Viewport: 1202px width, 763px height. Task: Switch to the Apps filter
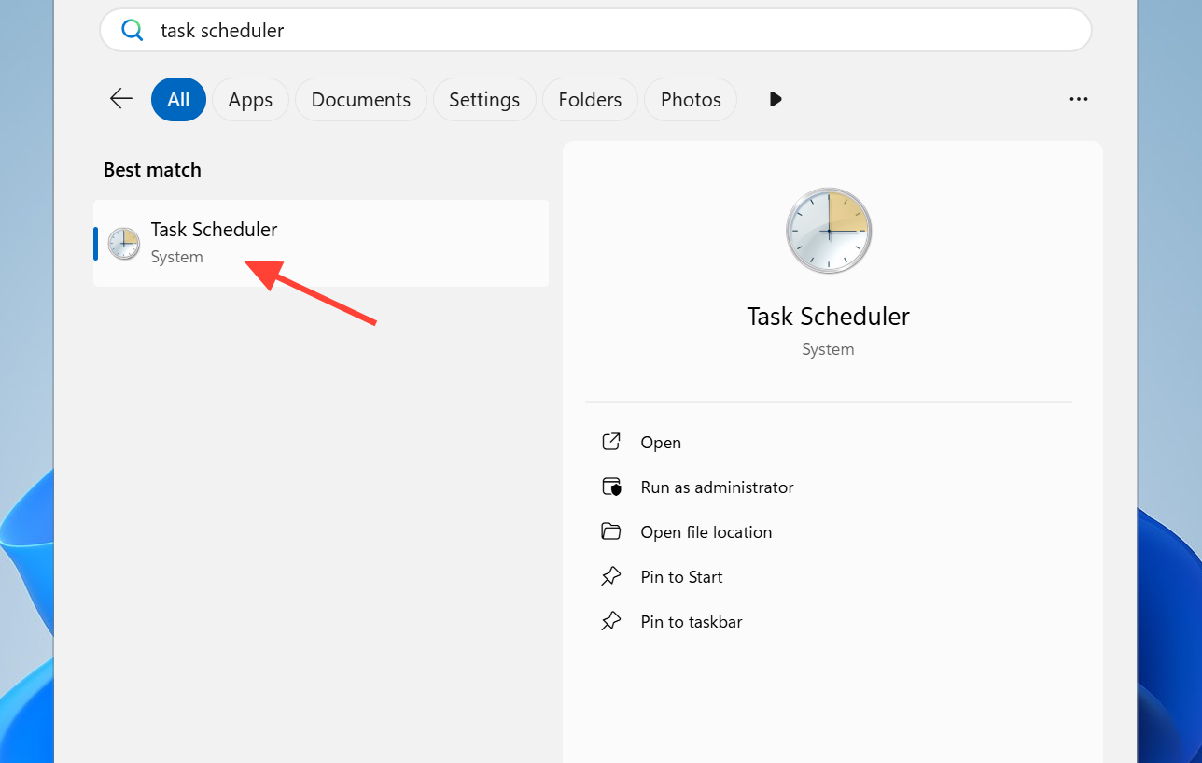point(250,99)
